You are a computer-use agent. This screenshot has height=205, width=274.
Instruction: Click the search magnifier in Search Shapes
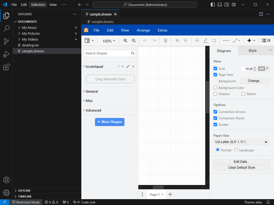[133, 53]
